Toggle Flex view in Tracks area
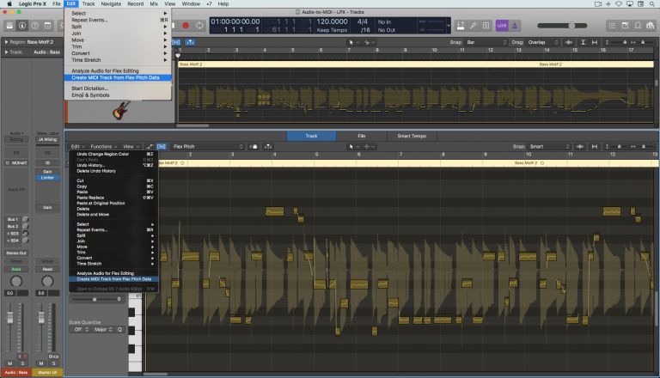The height and width of the screenshot is (378, 660). pos(176,42)
